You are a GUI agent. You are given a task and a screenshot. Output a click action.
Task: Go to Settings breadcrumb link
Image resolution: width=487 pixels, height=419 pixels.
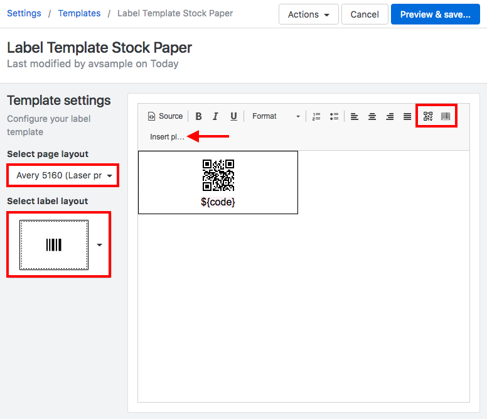24,13
